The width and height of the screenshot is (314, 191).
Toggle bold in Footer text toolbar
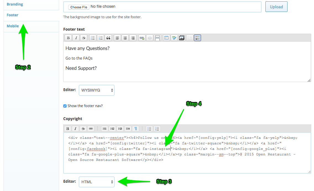68,38
